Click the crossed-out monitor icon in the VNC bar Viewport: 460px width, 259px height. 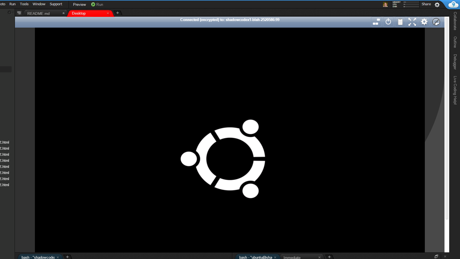click(436, 22)
